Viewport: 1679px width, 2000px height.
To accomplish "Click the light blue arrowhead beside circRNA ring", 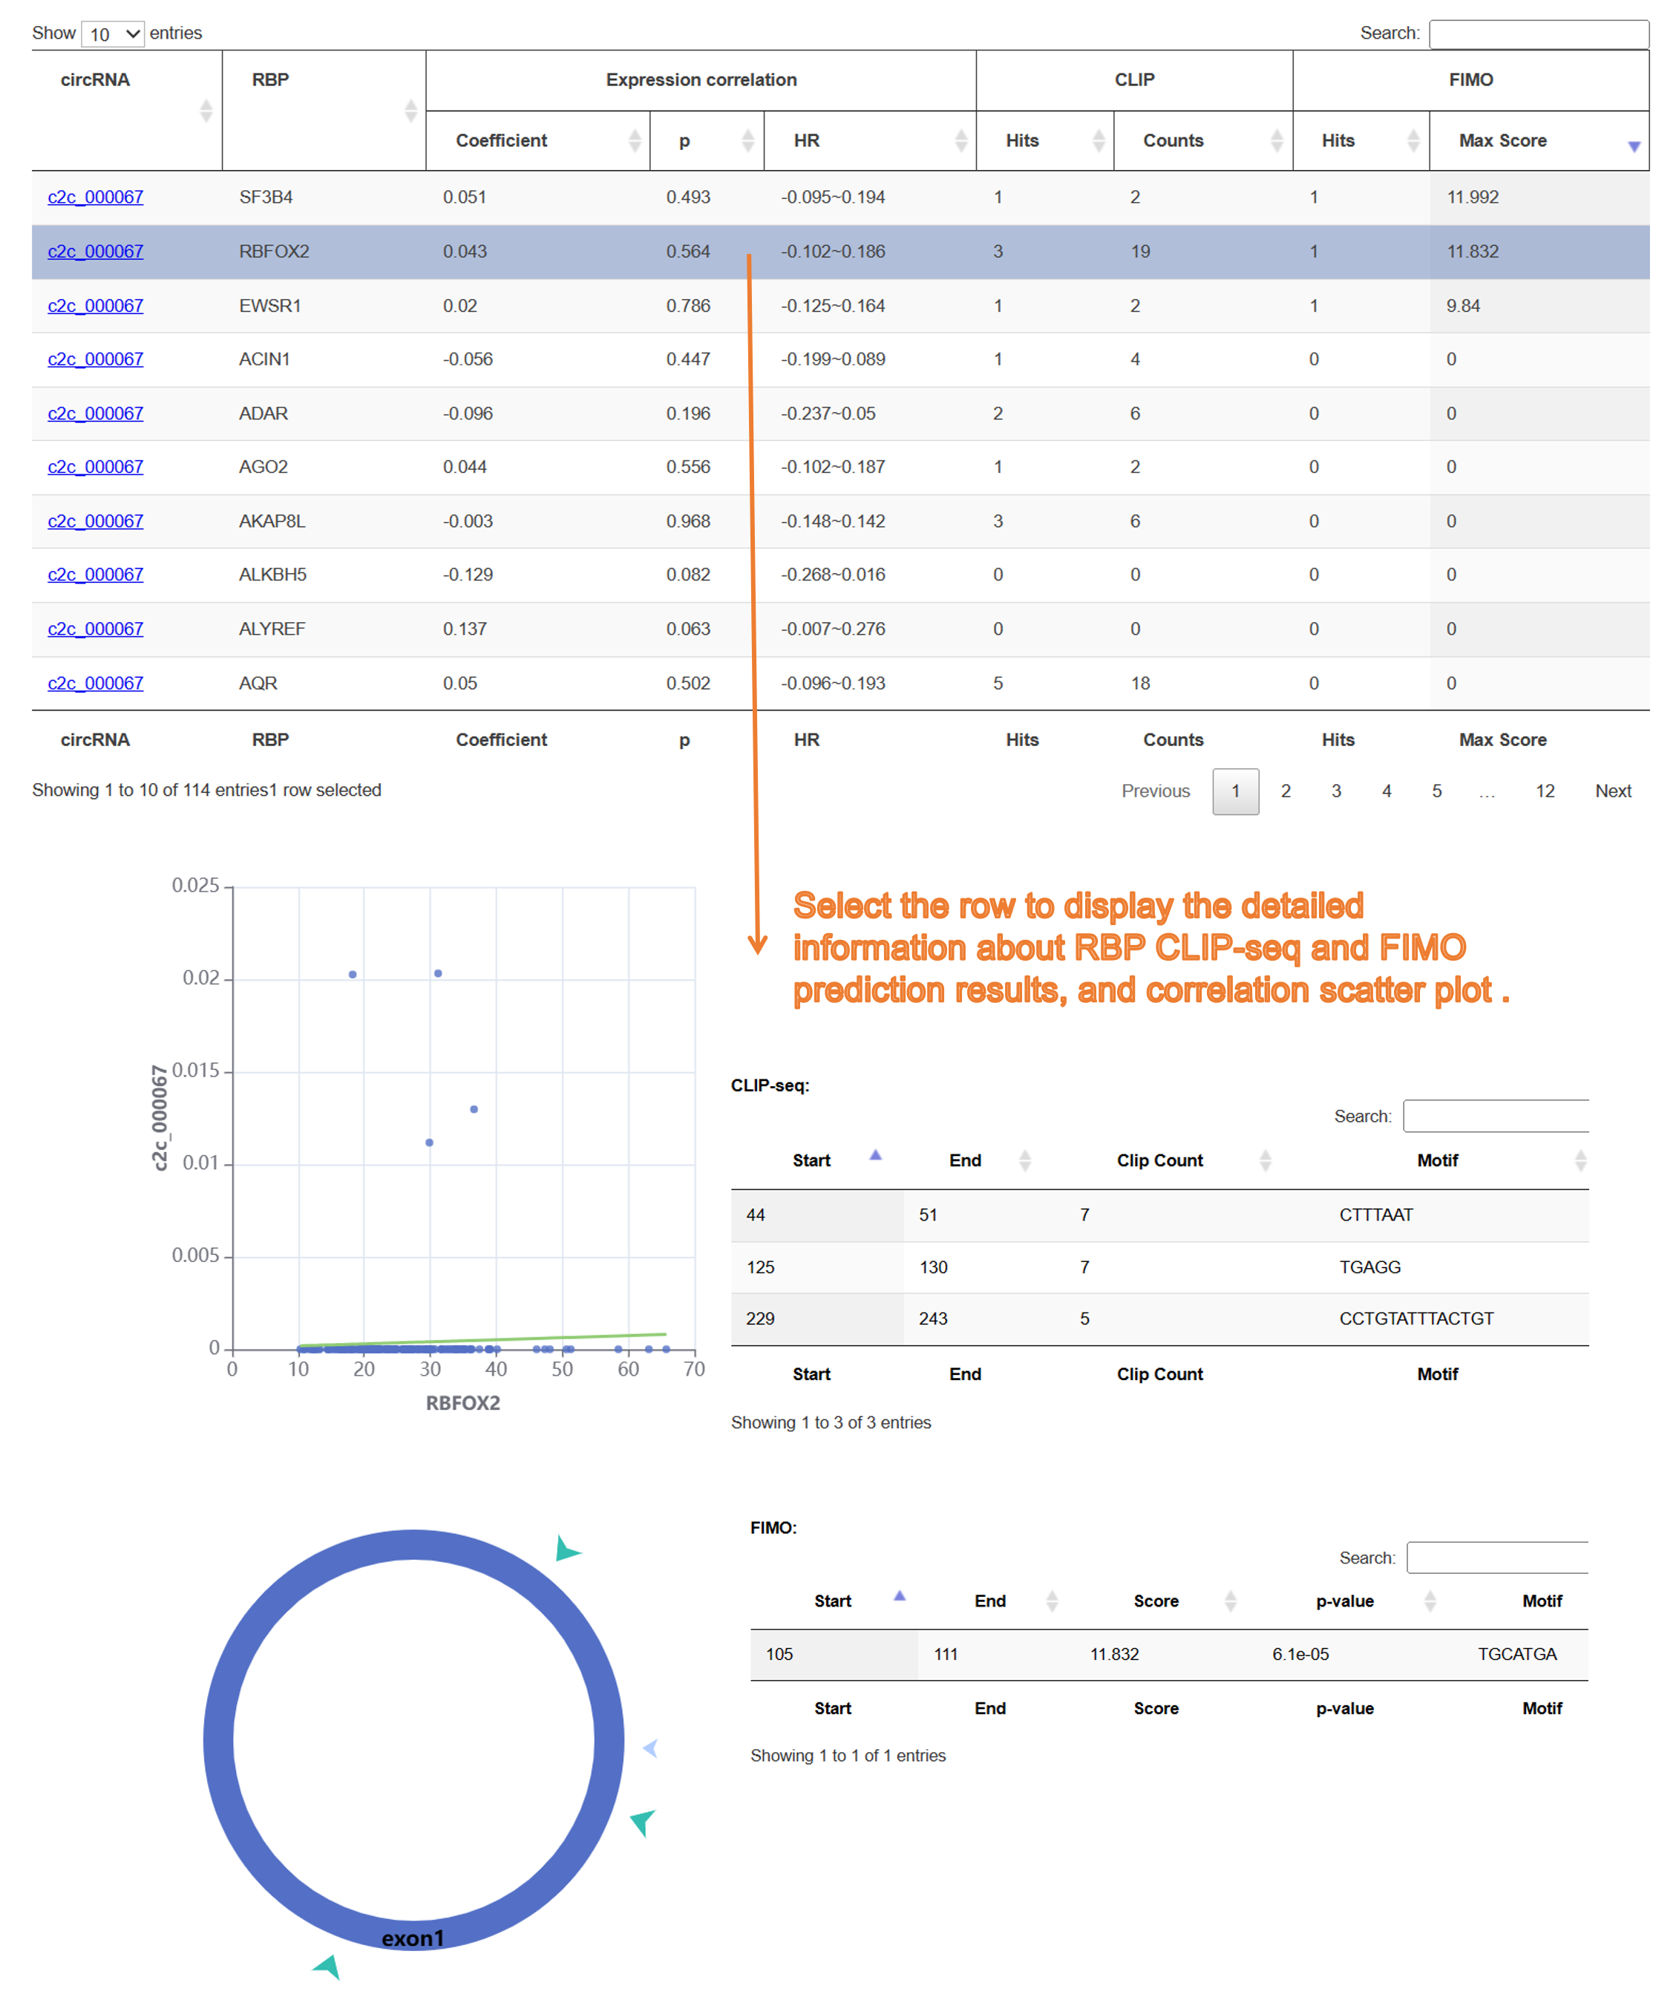I will (x=650, y=1748).
